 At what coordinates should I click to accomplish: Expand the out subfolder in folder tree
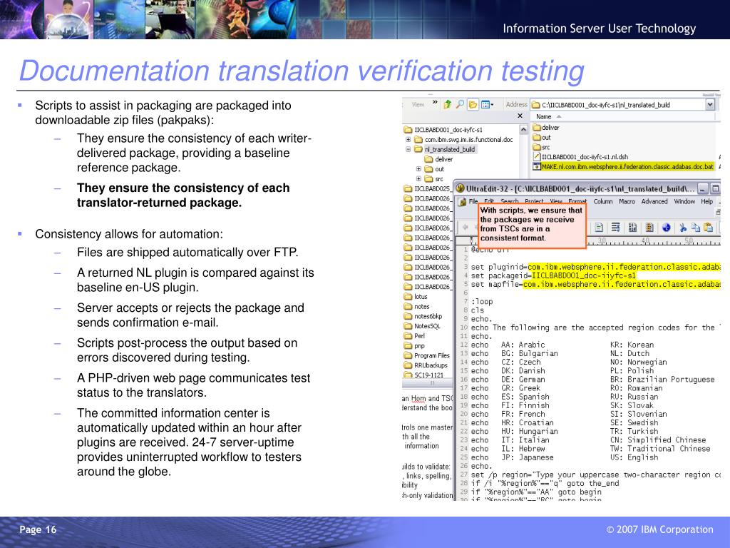(418, 168)
